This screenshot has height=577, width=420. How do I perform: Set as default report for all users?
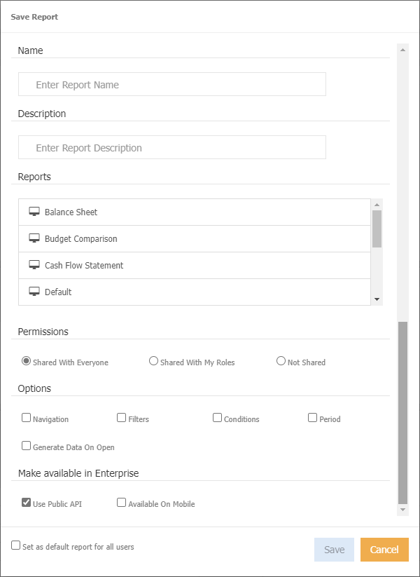pos(15,545)
